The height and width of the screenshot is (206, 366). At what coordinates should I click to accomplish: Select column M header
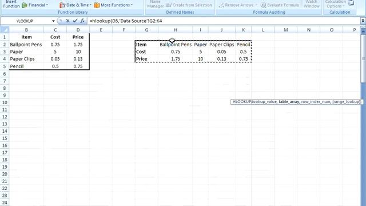click(286, 30)
